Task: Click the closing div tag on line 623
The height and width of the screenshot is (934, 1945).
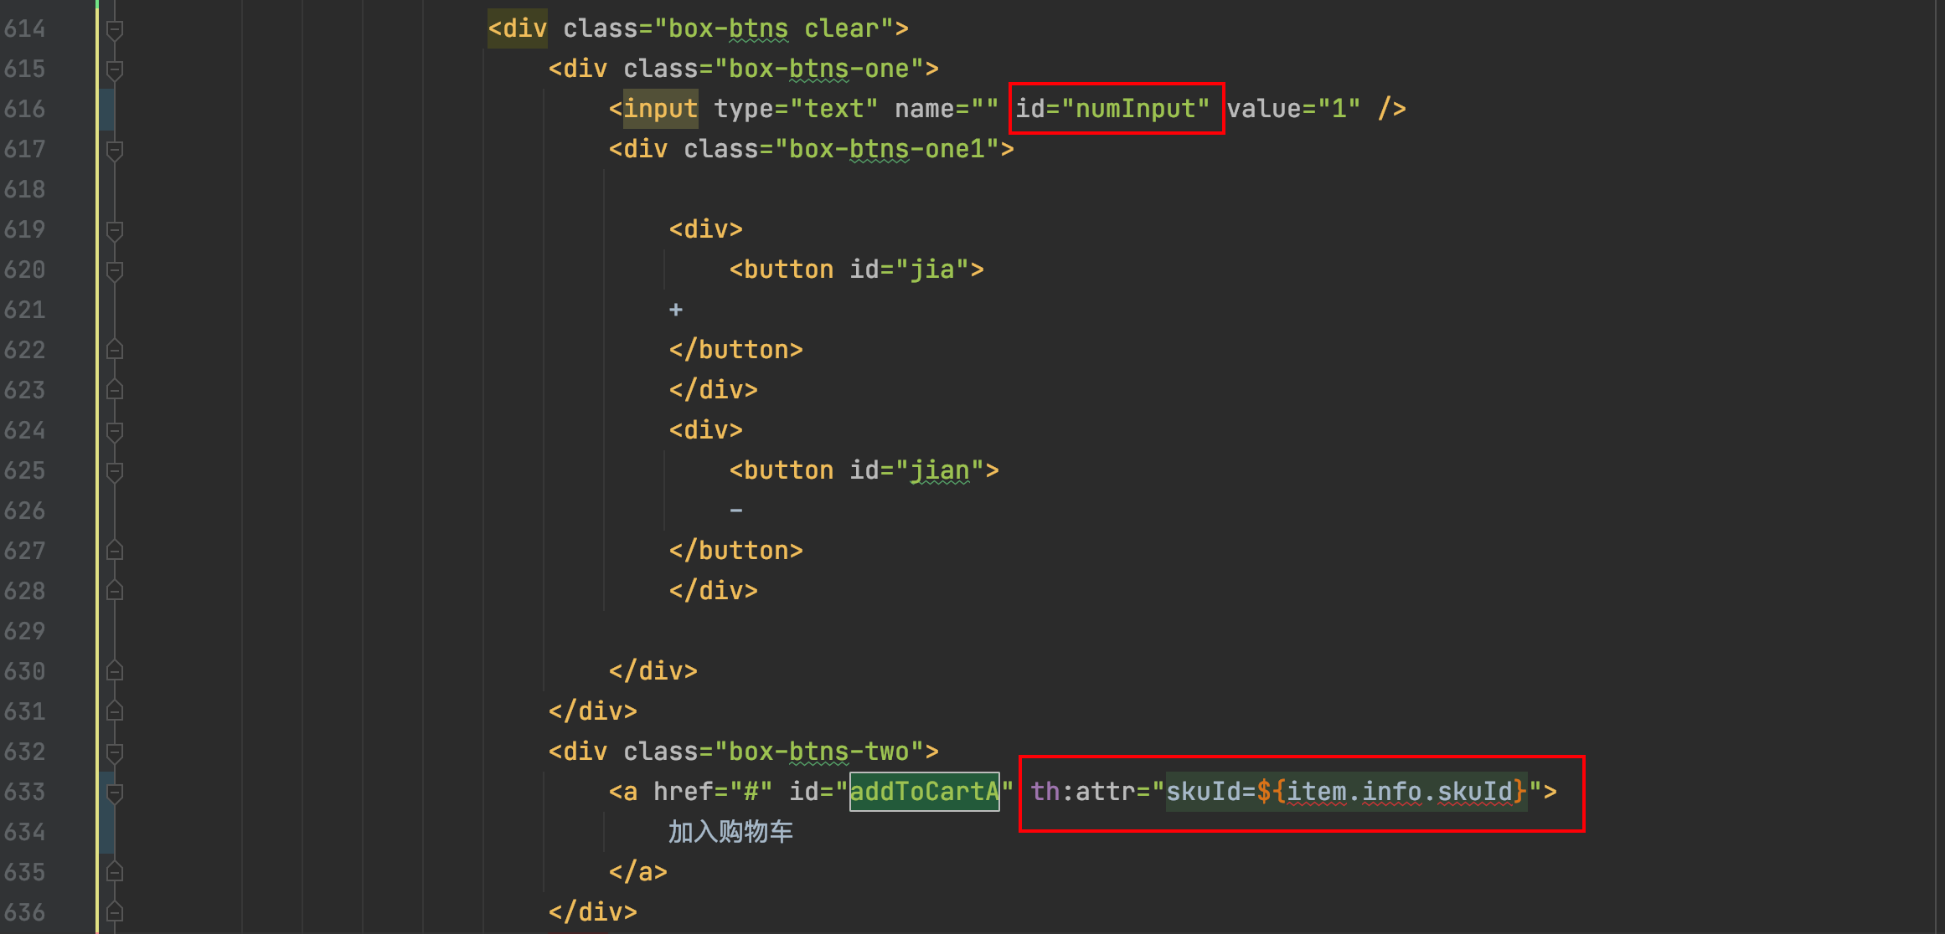Action: pos(714,390)
